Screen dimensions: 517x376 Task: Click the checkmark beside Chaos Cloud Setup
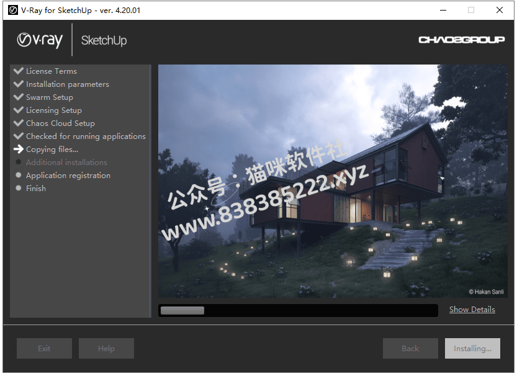point(19,123)
